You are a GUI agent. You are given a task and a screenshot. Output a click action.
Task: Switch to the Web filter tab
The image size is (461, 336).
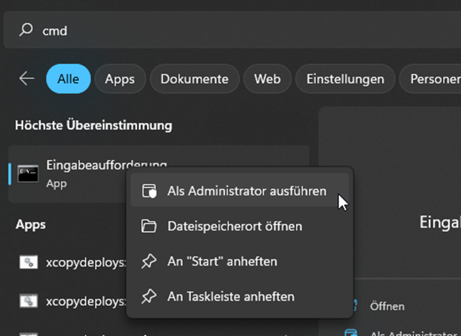pyautogui.click(x=267, y=79)
